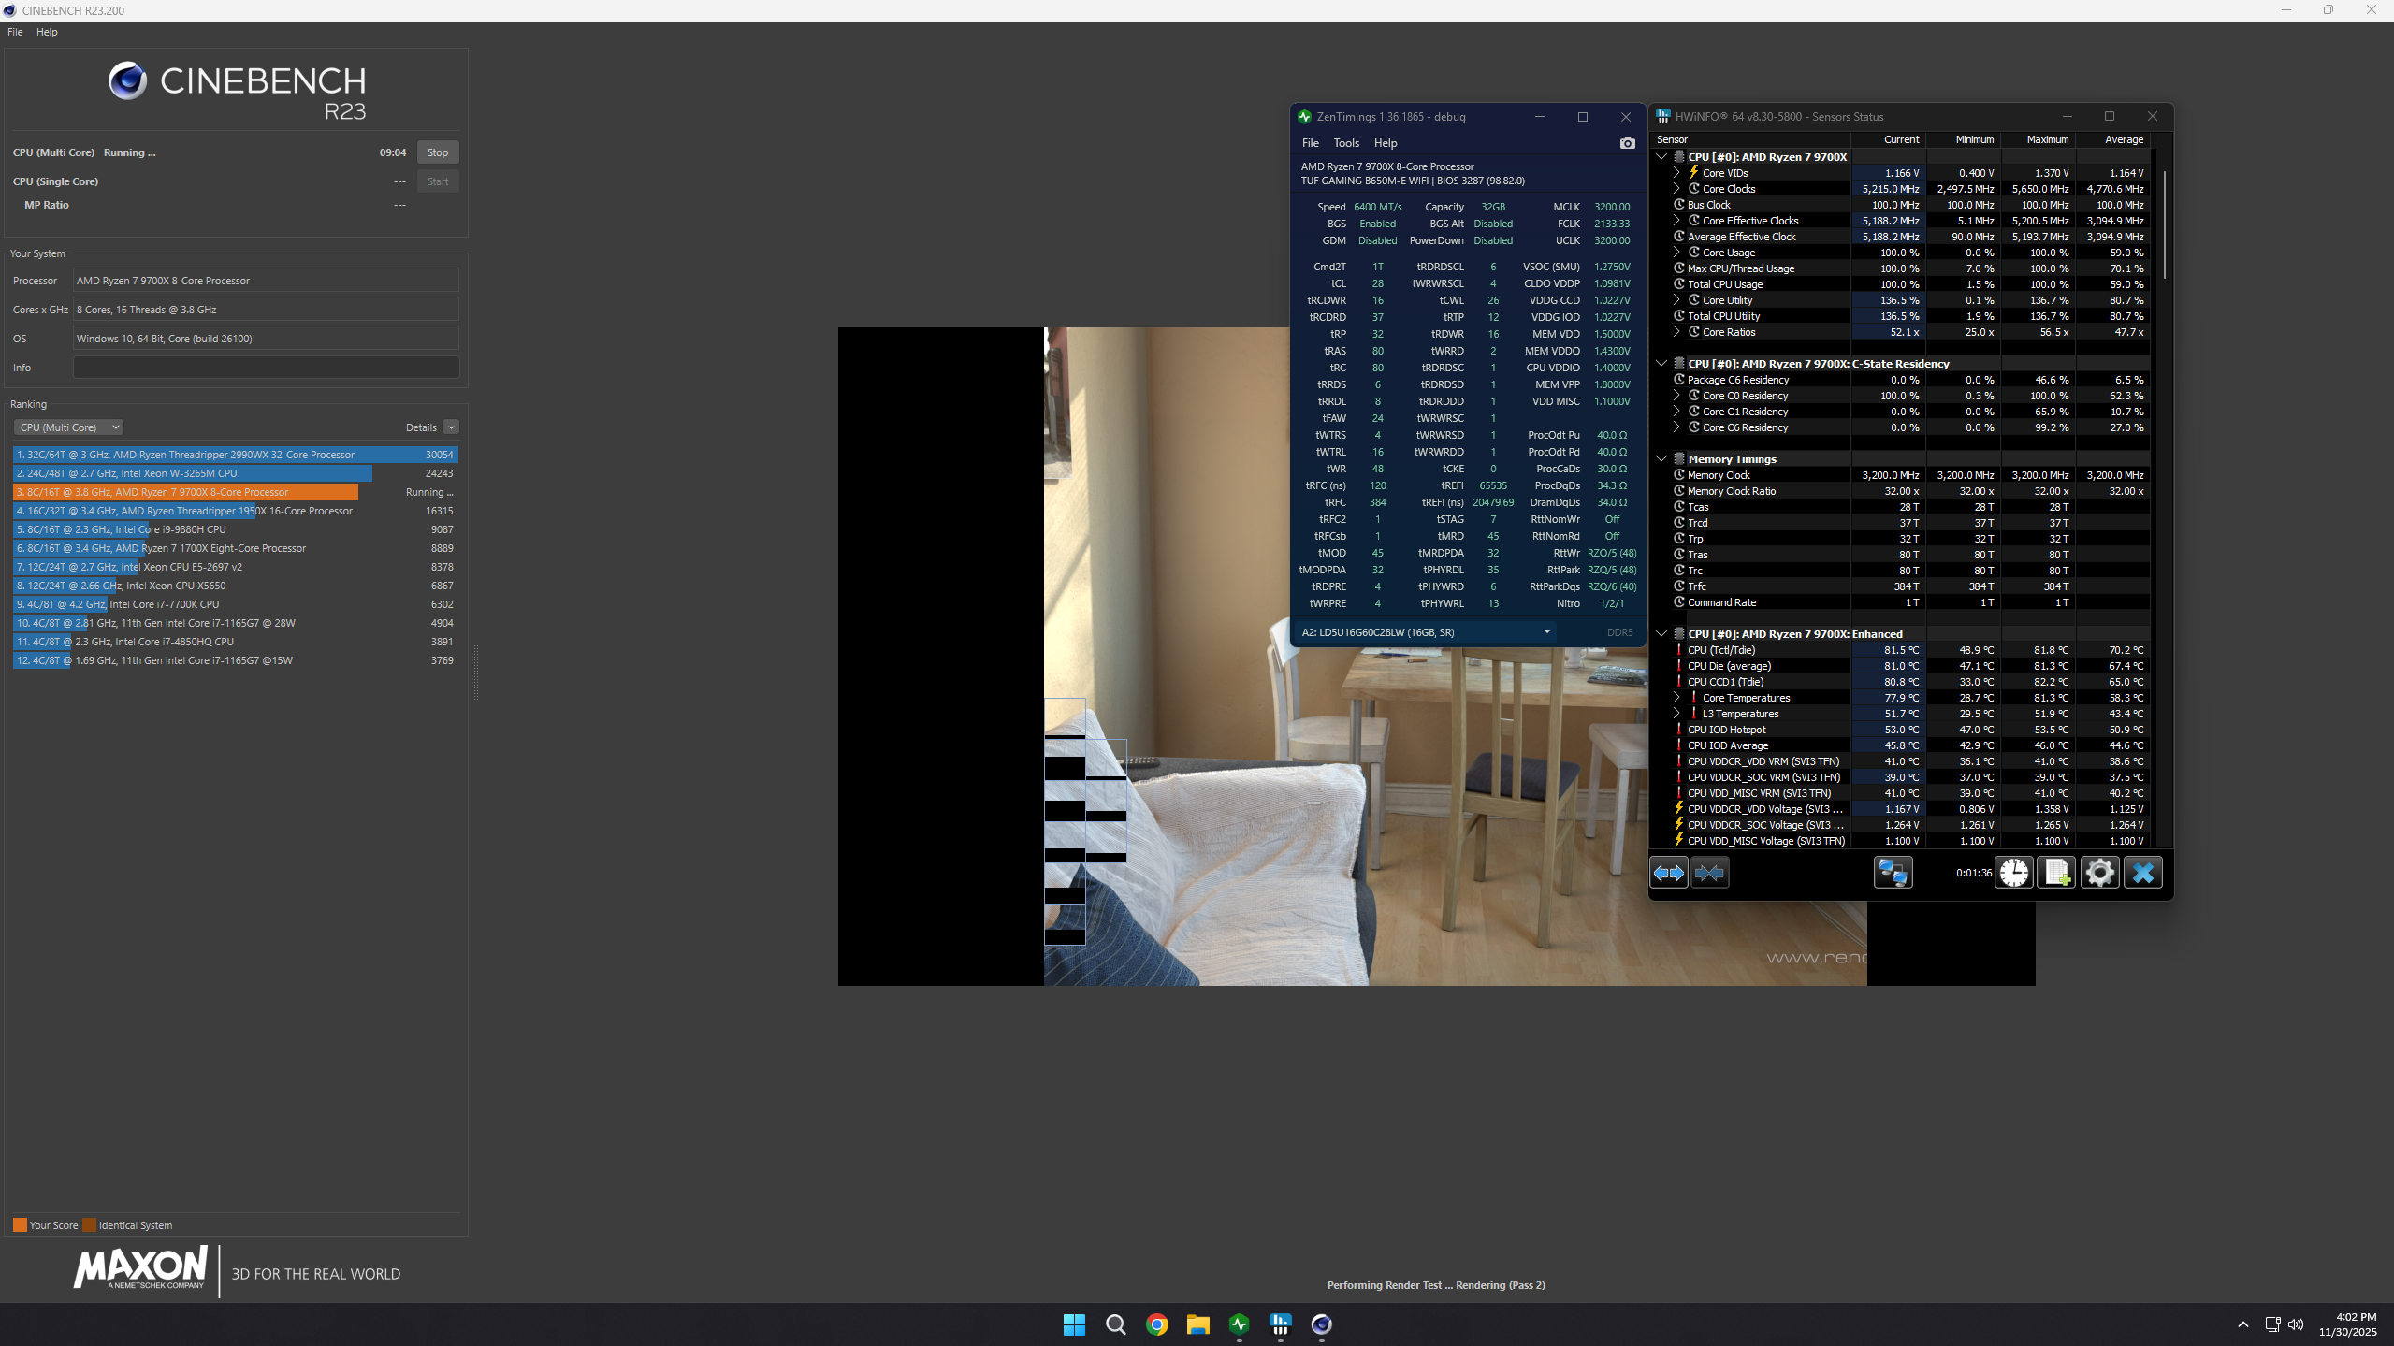
Task: Click HWiNFO expand-layout arrows icon
Action: [1669, 873]
